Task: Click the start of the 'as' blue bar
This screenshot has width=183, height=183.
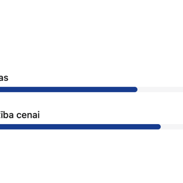Action: click(2, 89)
